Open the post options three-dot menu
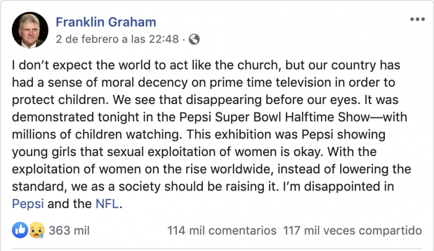This screenshot has height=251, width=434. (x=417, y=19)
